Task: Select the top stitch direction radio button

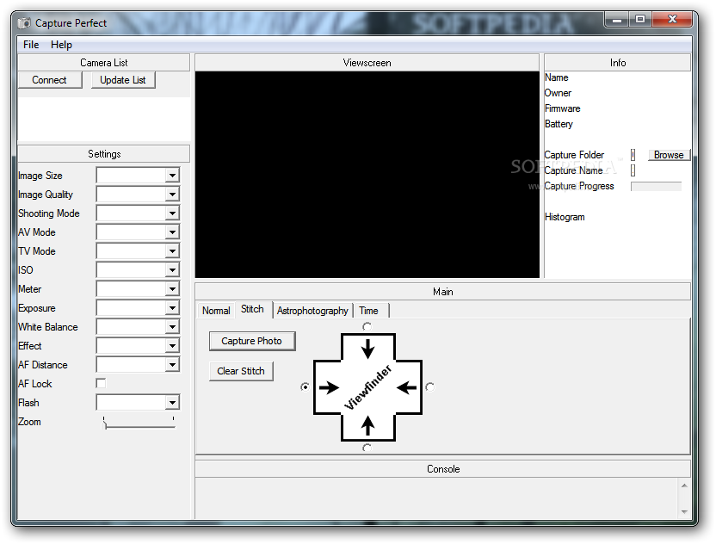Action: 367,326
